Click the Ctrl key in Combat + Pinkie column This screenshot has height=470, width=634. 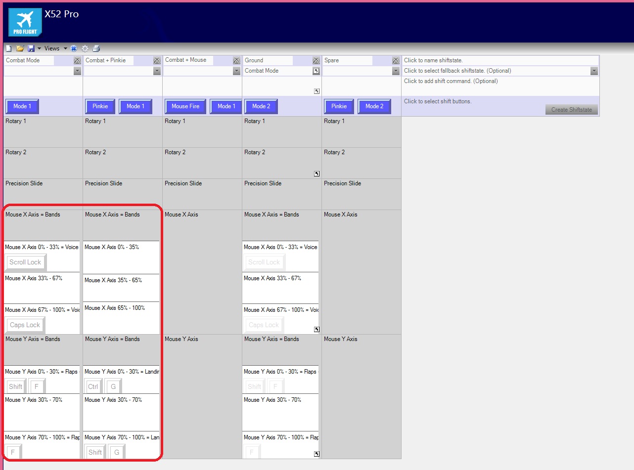pyautogui.click(x=93, y=386)
